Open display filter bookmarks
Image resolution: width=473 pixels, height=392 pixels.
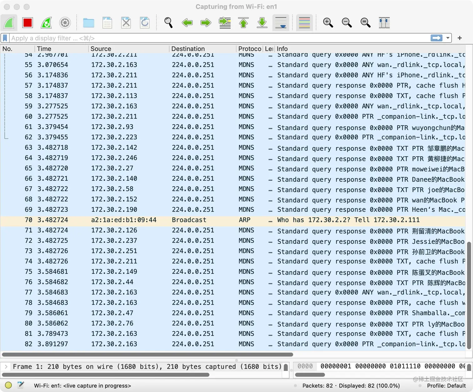pyautogui.click(x=5, y=38)
